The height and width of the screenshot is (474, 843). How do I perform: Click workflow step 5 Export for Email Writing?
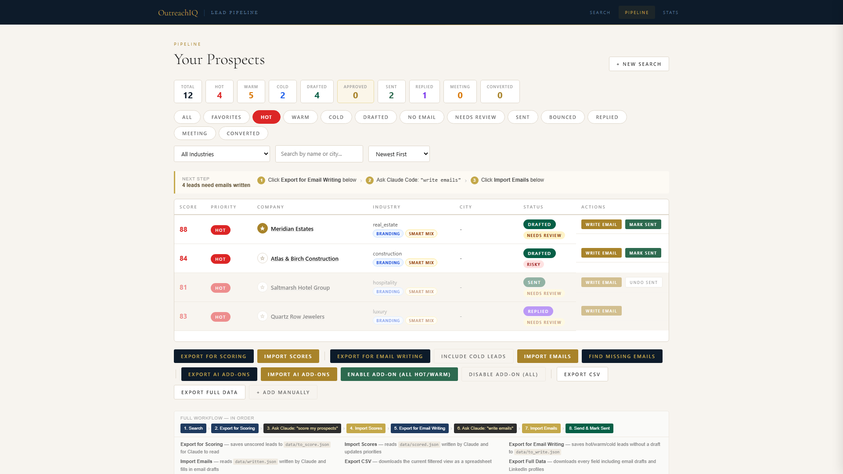coord(419,428)
